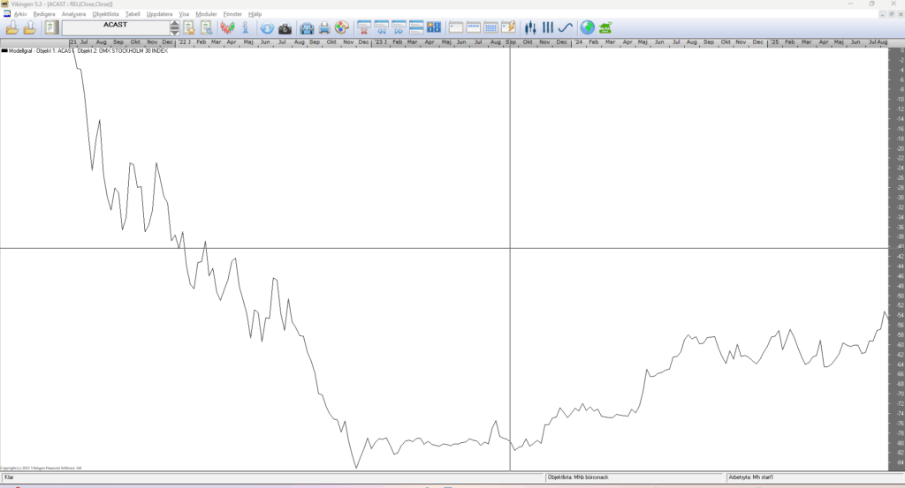Open the Hjälp menu
Image resolution: width=905 pixels, height=488 pixels.
pos(255,14)
